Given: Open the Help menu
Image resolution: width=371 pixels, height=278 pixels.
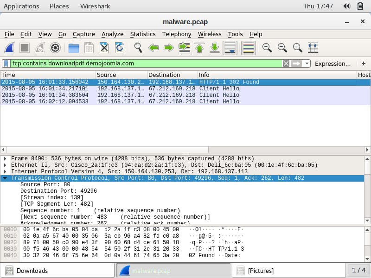Looking at the screenshot, I should click(x=256, y=34).
